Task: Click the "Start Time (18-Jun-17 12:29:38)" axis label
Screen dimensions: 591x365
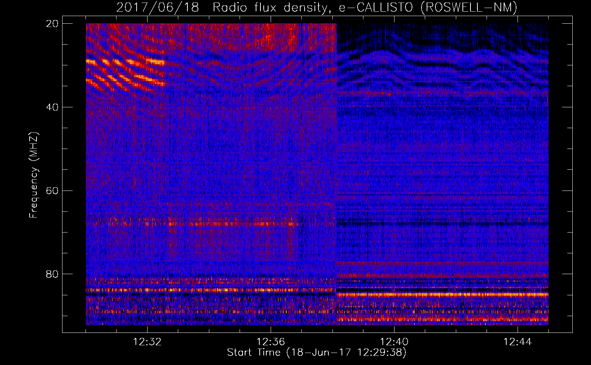Action: click(317, 353)
